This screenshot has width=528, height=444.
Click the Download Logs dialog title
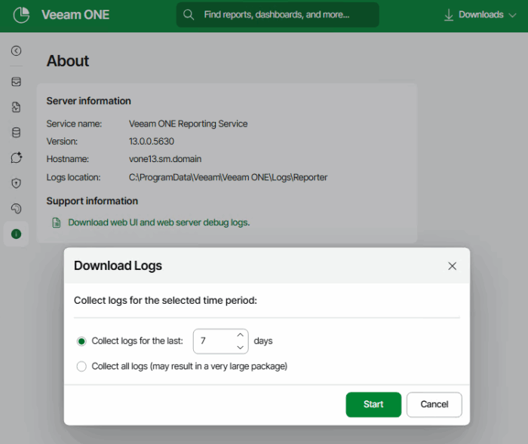point(118,265)
